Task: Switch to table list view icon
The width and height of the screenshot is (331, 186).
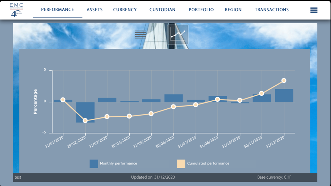Action: [x=140, y=34]
